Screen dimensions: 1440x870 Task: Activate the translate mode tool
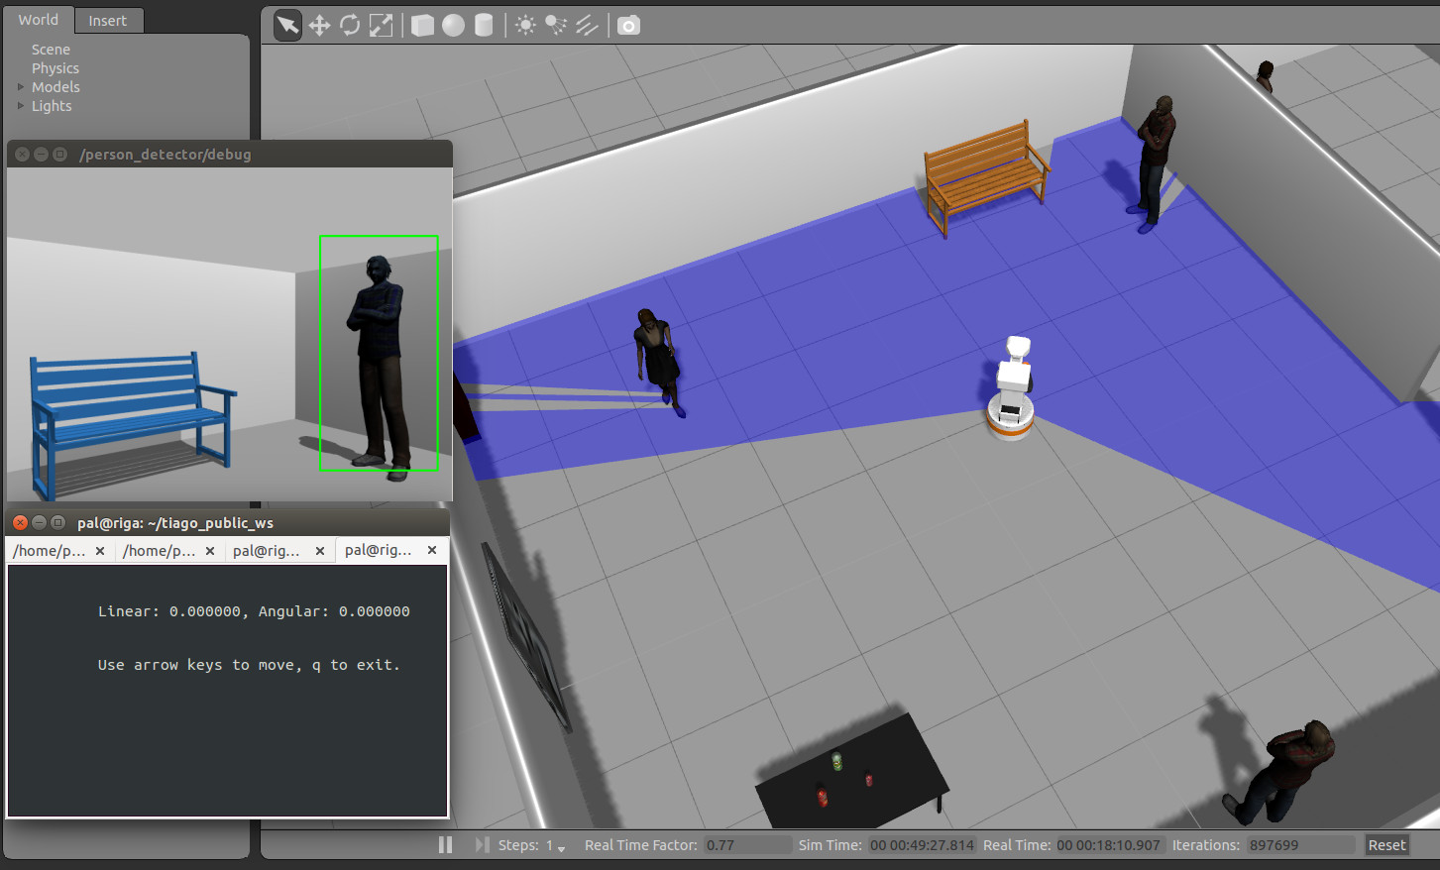point(319,25)
